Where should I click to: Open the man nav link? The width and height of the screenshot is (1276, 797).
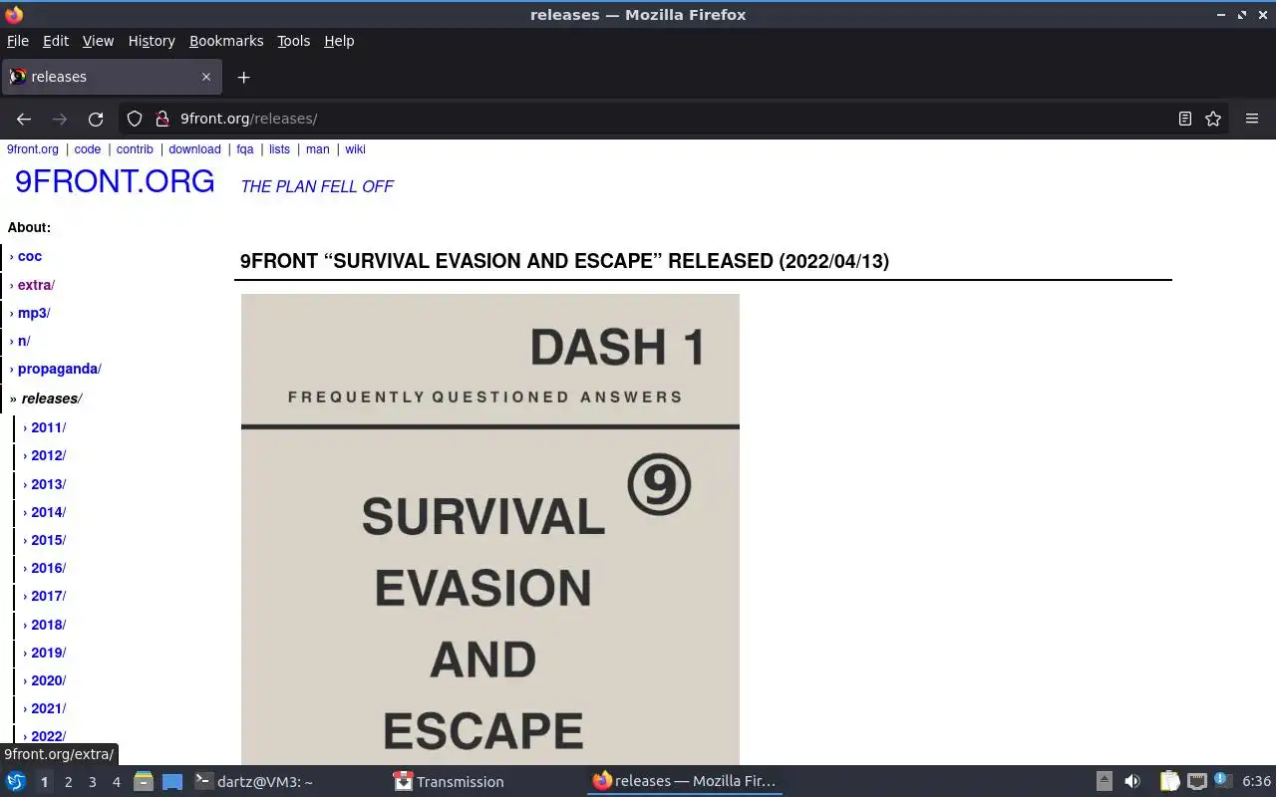click(318, 149)
